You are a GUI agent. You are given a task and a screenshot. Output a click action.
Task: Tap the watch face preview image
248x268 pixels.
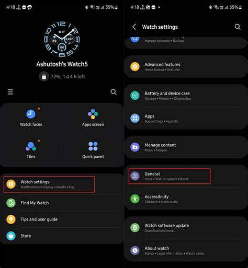point(62,40)
